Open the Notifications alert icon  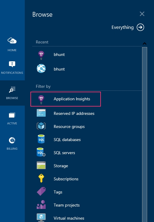point(12,64)
